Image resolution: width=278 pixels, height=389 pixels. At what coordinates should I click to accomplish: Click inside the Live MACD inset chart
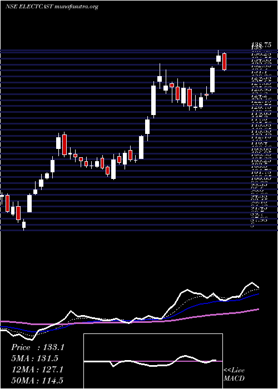tap(153, 361)
